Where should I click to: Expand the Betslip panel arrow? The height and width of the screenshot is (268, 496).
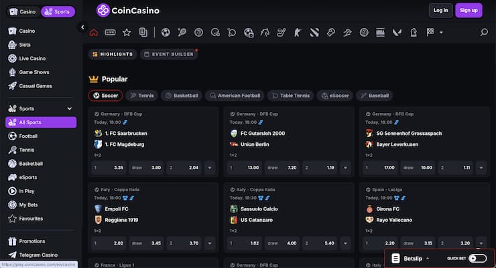[428, 259]
